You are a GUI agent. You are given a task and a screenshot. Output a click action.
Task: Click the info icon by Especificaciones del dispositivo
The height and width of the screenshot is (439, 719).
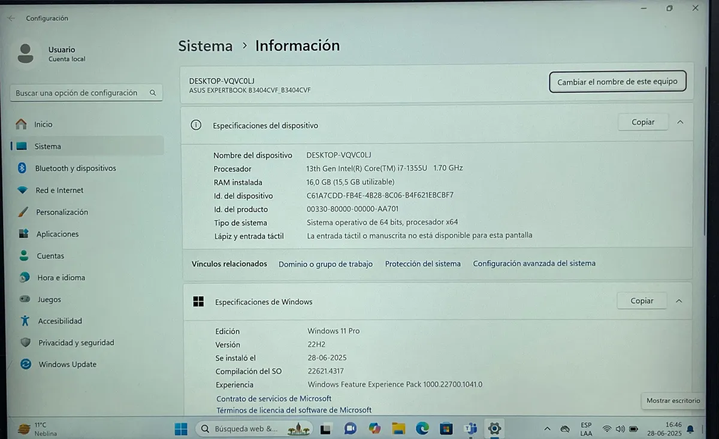196,125
